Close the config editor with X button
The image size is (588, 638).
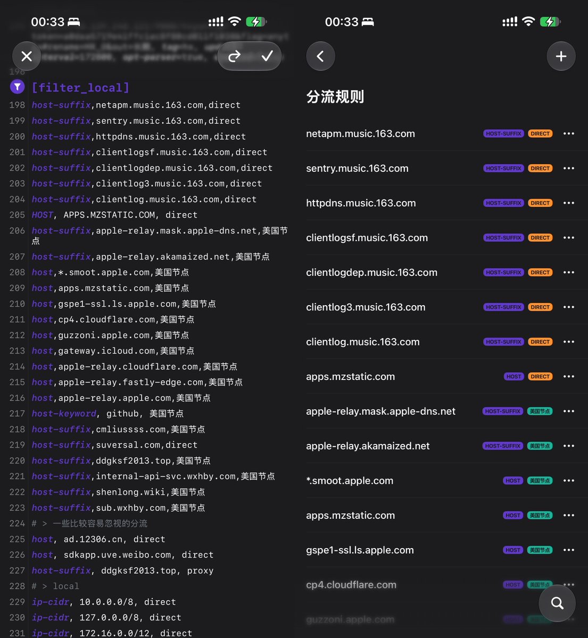click(x=27, y=56)
